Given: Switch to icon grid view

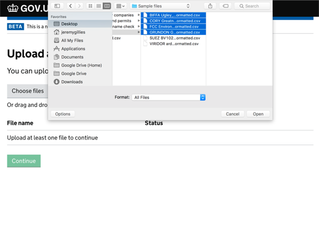Looking at the screenshot, I should (x=90, y=6).
